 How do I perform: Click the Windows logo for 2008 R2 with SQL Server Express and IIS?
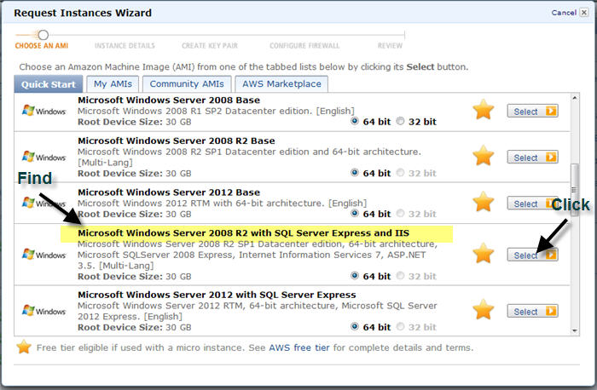tap(43, 255)
